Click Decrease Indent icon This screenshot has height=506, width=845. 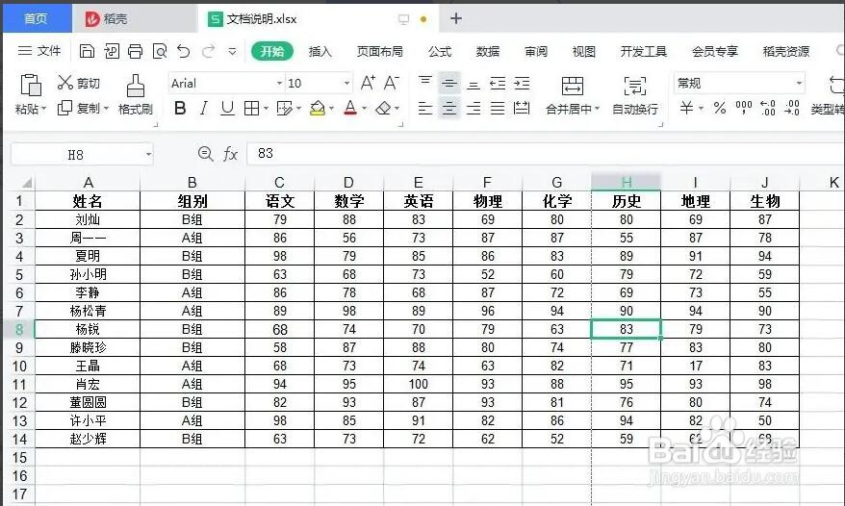pos(498,83)
